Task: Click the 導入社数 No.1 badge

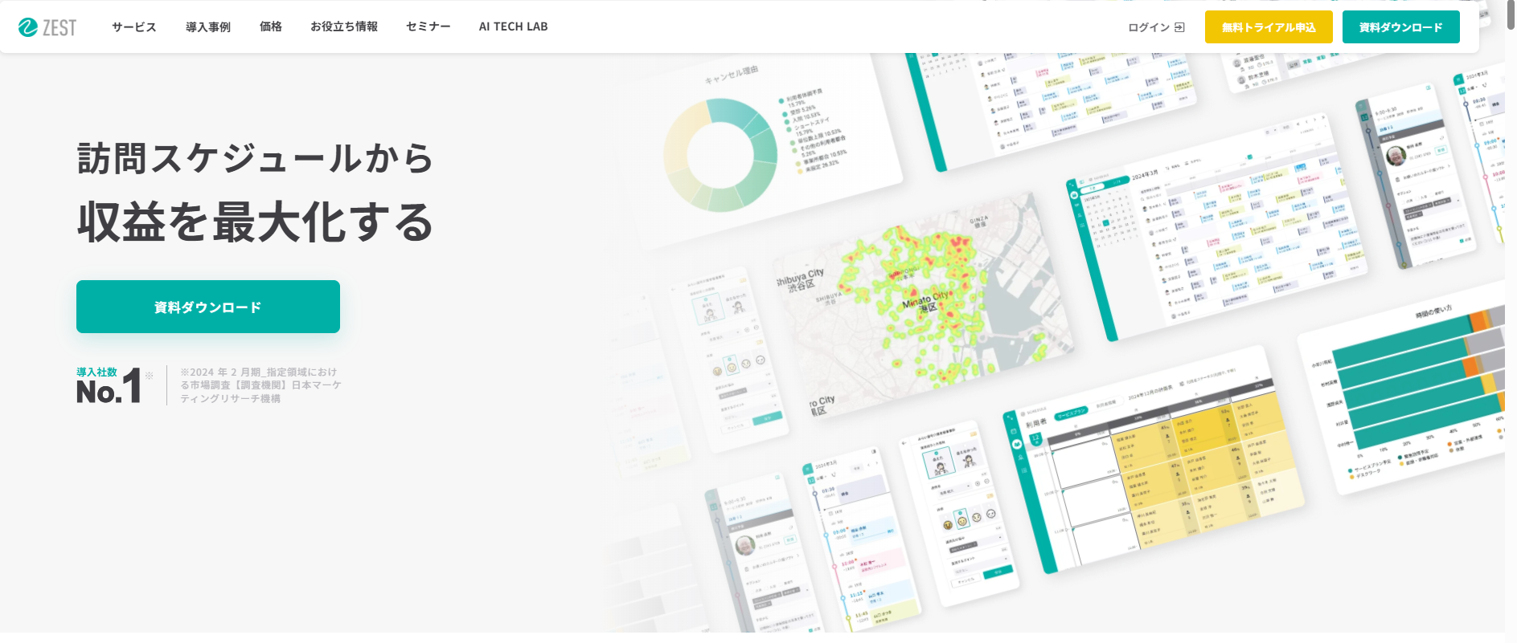Action: 110,386
